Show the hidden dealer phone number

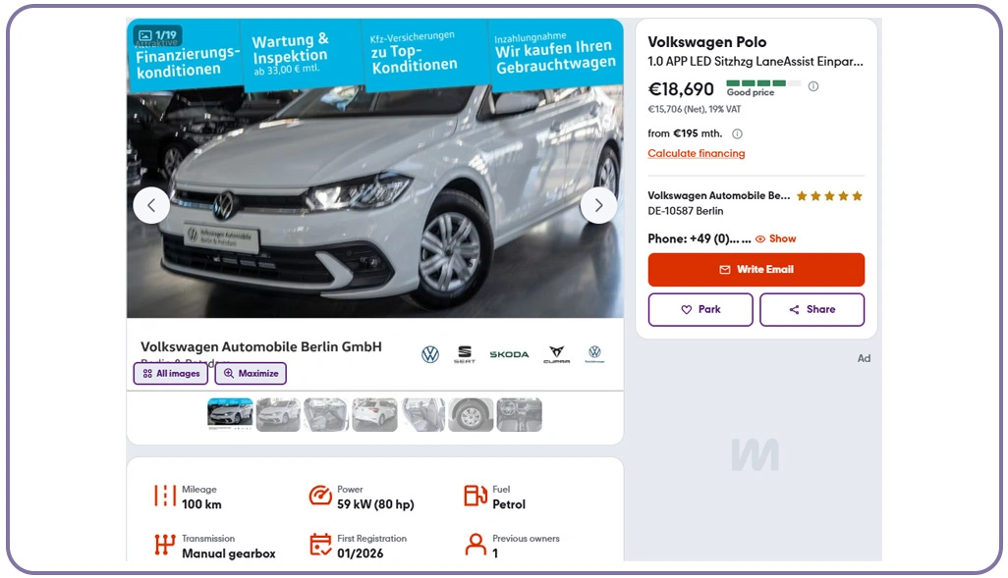(776, 238)
